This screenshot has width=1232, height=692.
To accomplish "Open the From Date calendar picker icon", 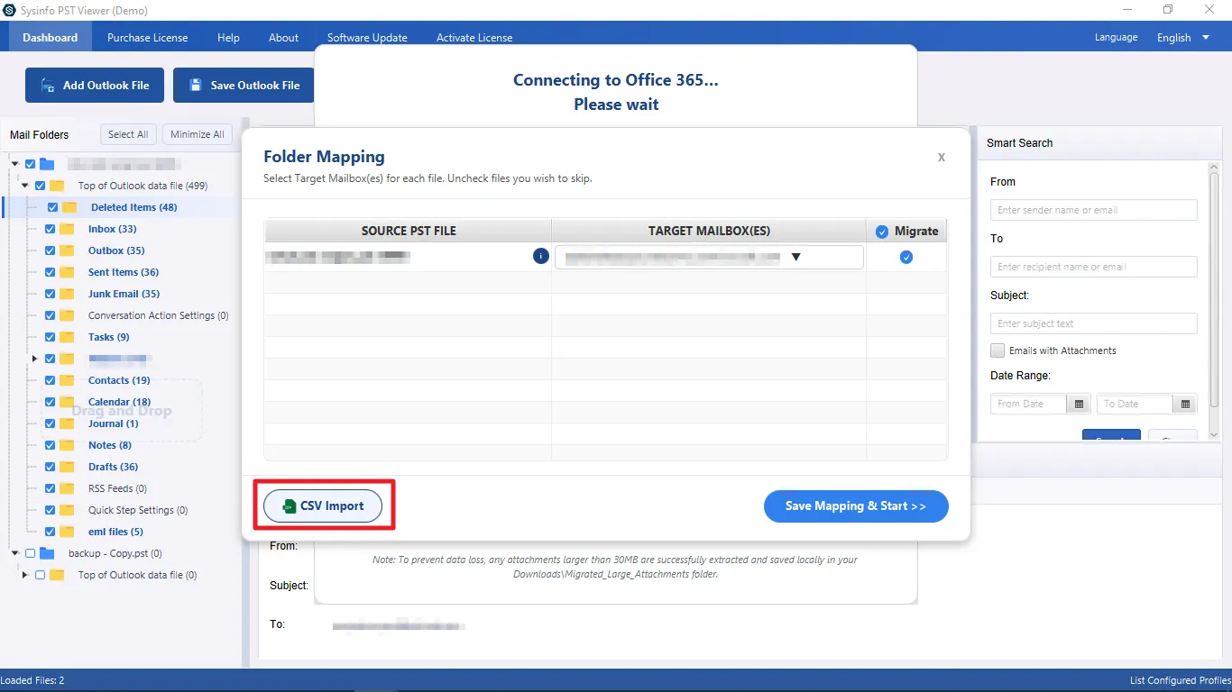I will click(x=1079, y=404).
